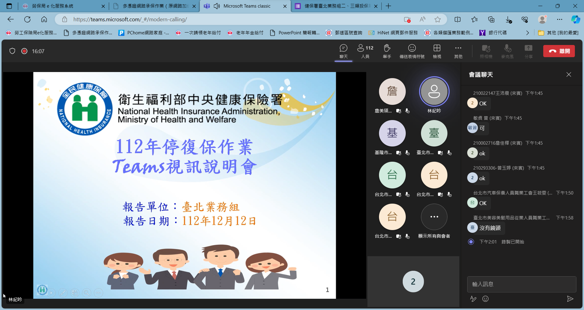The width and height of the screenshot is (584, 310).
Task: Show all attendees (顯示所有與會者) button
Action: tap(434, 217)
